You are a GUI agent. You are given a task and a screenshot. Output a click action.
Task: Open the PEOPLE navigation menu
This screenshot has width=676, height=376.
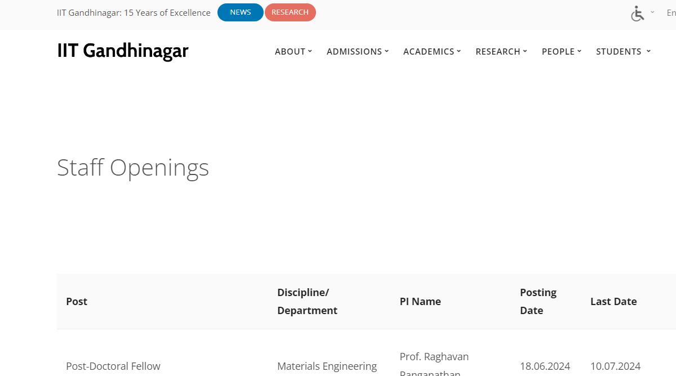(x=562, y=51)
